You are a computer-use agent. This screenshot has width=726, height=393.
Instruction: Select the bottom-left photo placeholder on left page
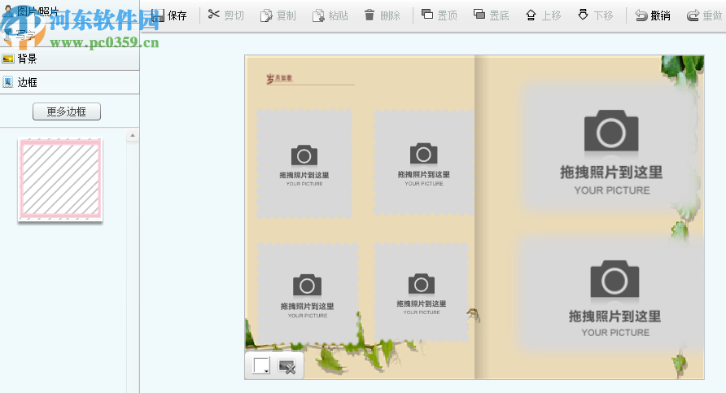point(308,294)
